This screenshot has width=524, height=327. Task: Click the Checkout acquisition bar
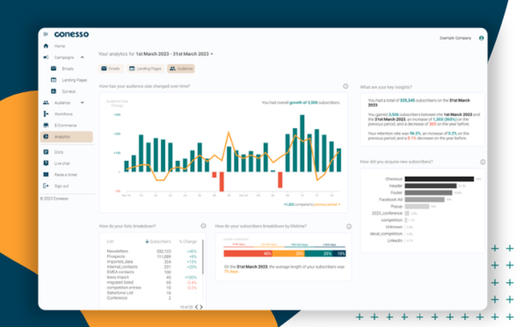pos(439,179)
